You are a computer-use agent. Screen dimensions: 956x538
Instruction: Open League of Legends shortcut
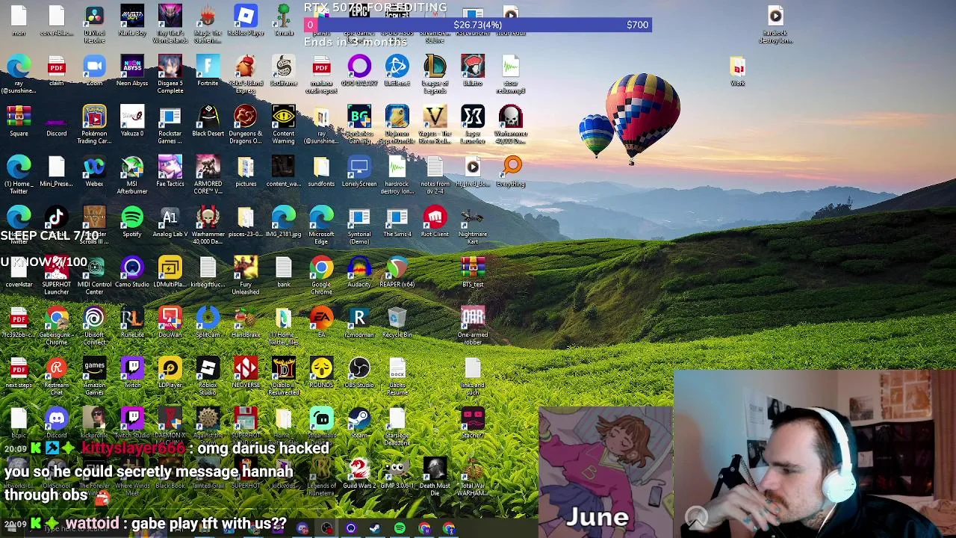(435, 74)
